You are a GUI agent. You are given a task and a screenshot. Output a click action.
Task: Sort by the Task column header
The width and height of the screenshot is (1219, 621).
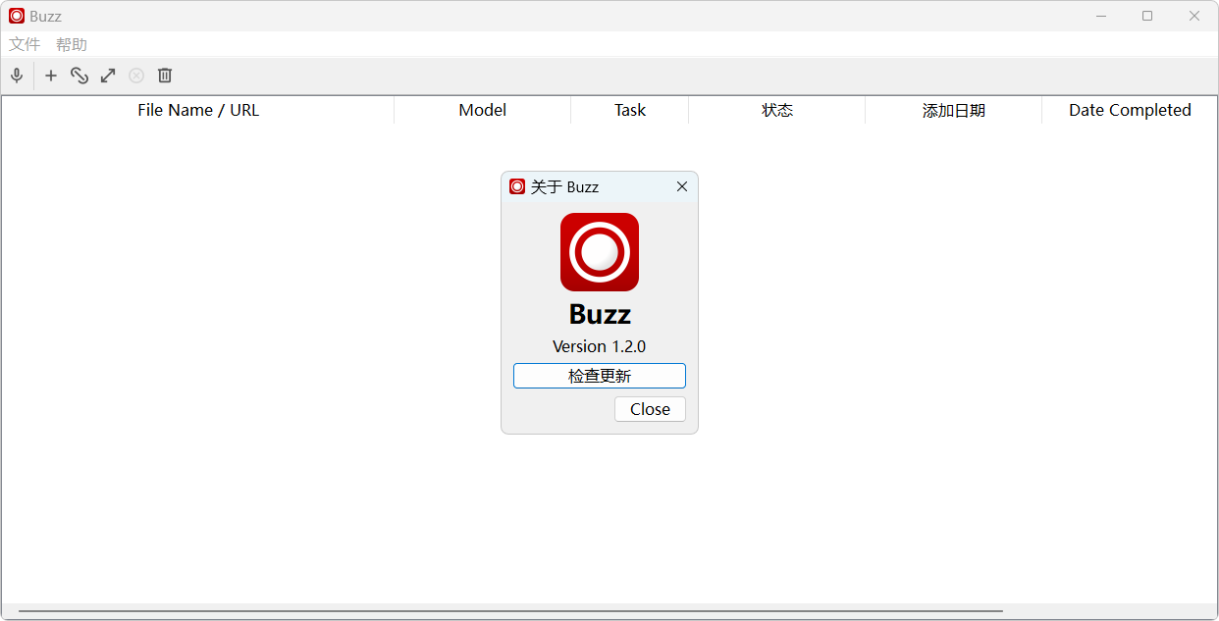pyautogui.click(x=630, y=110)
